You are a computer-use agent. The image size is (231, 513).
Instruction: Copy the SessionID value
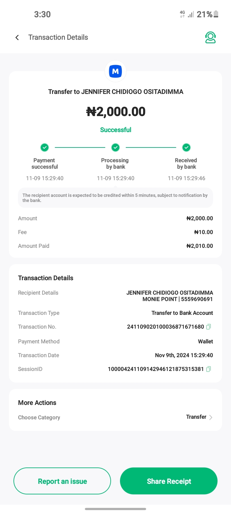209,369
